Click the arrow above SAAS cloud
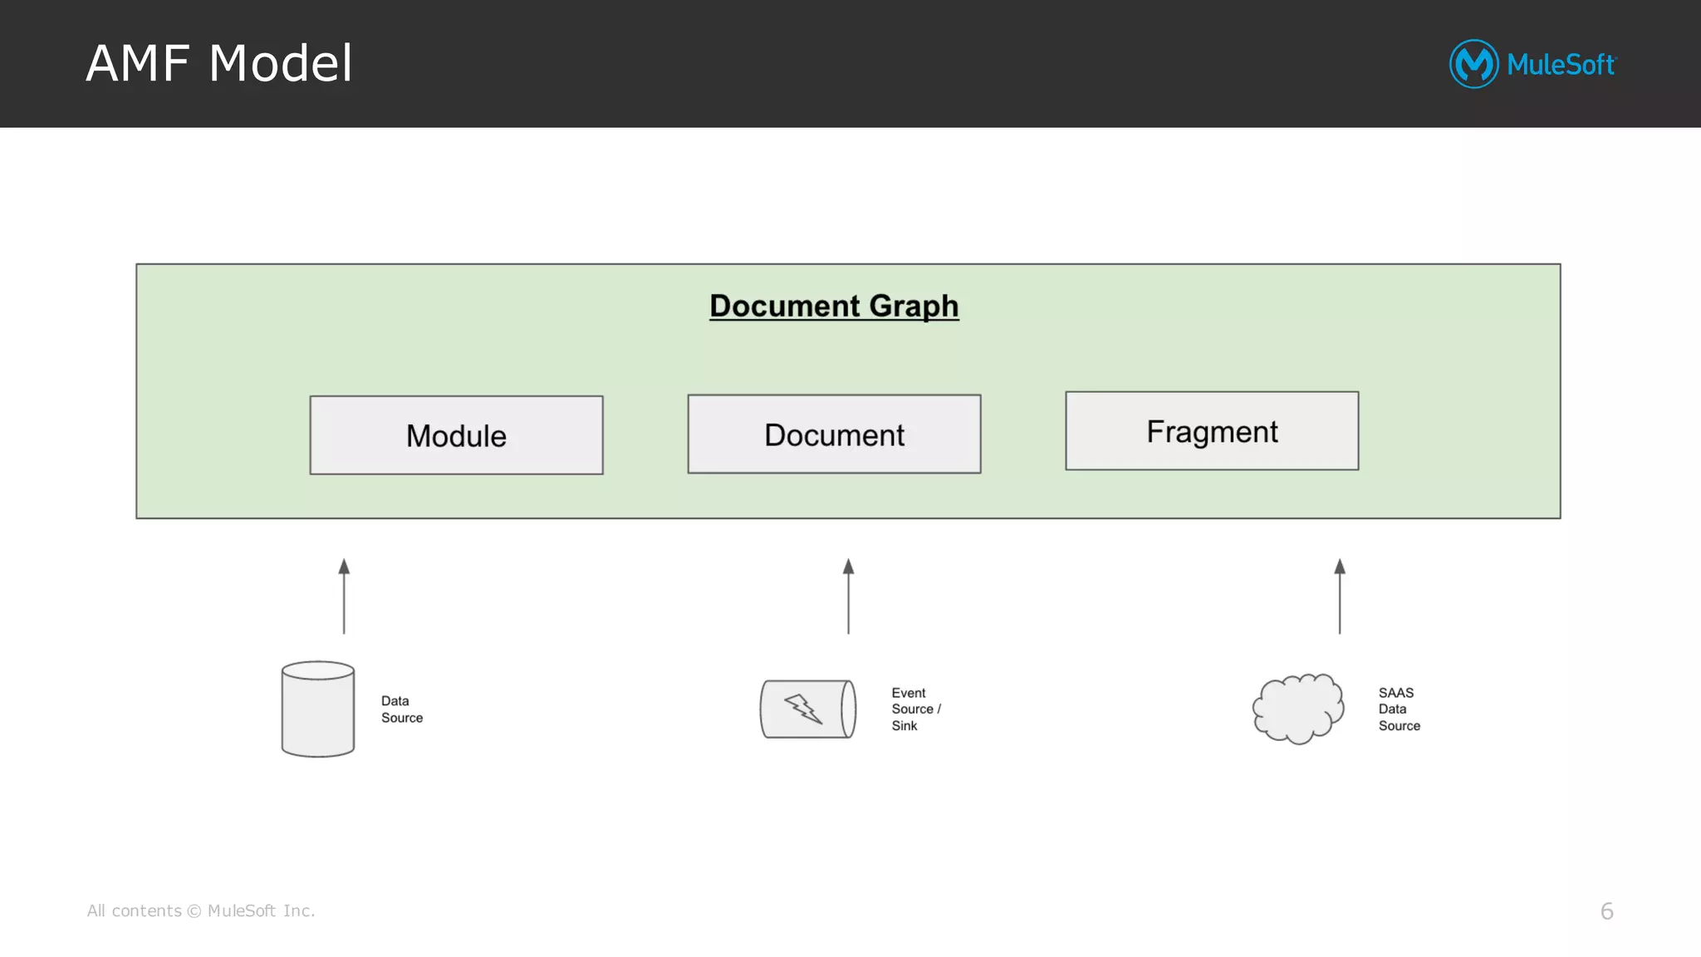This screenshot has height=957, width=1701. tap(1339, 596)
